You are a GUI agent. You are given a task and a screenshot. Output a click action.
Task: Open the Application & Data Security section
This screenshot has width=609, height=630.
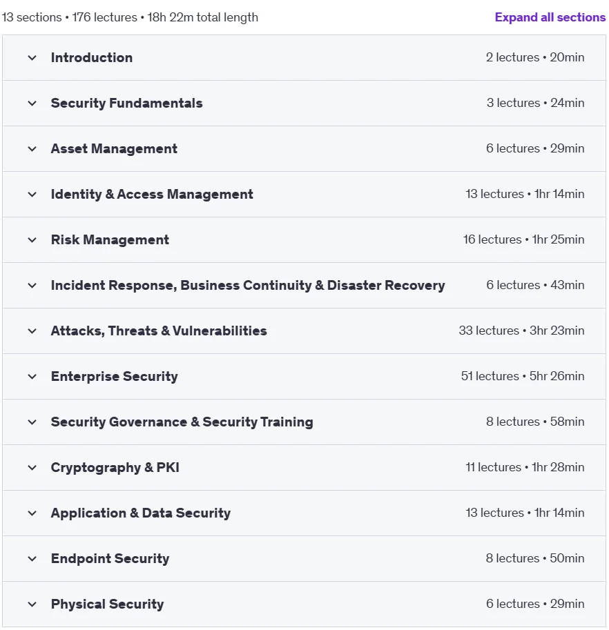(x=304, y=513)
